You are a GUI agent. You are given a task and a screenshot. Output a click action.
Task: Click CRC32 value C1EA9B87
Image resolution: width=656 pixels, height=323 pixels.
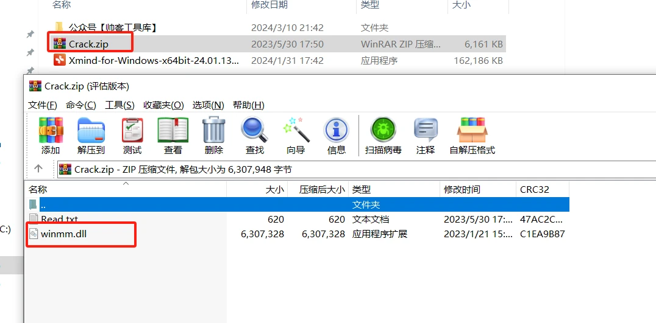[542, 234]
